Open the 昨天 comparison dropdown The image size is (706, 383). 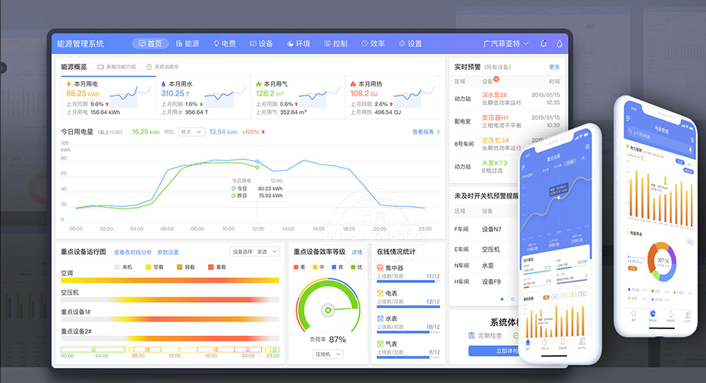click(x=191, y=132)
